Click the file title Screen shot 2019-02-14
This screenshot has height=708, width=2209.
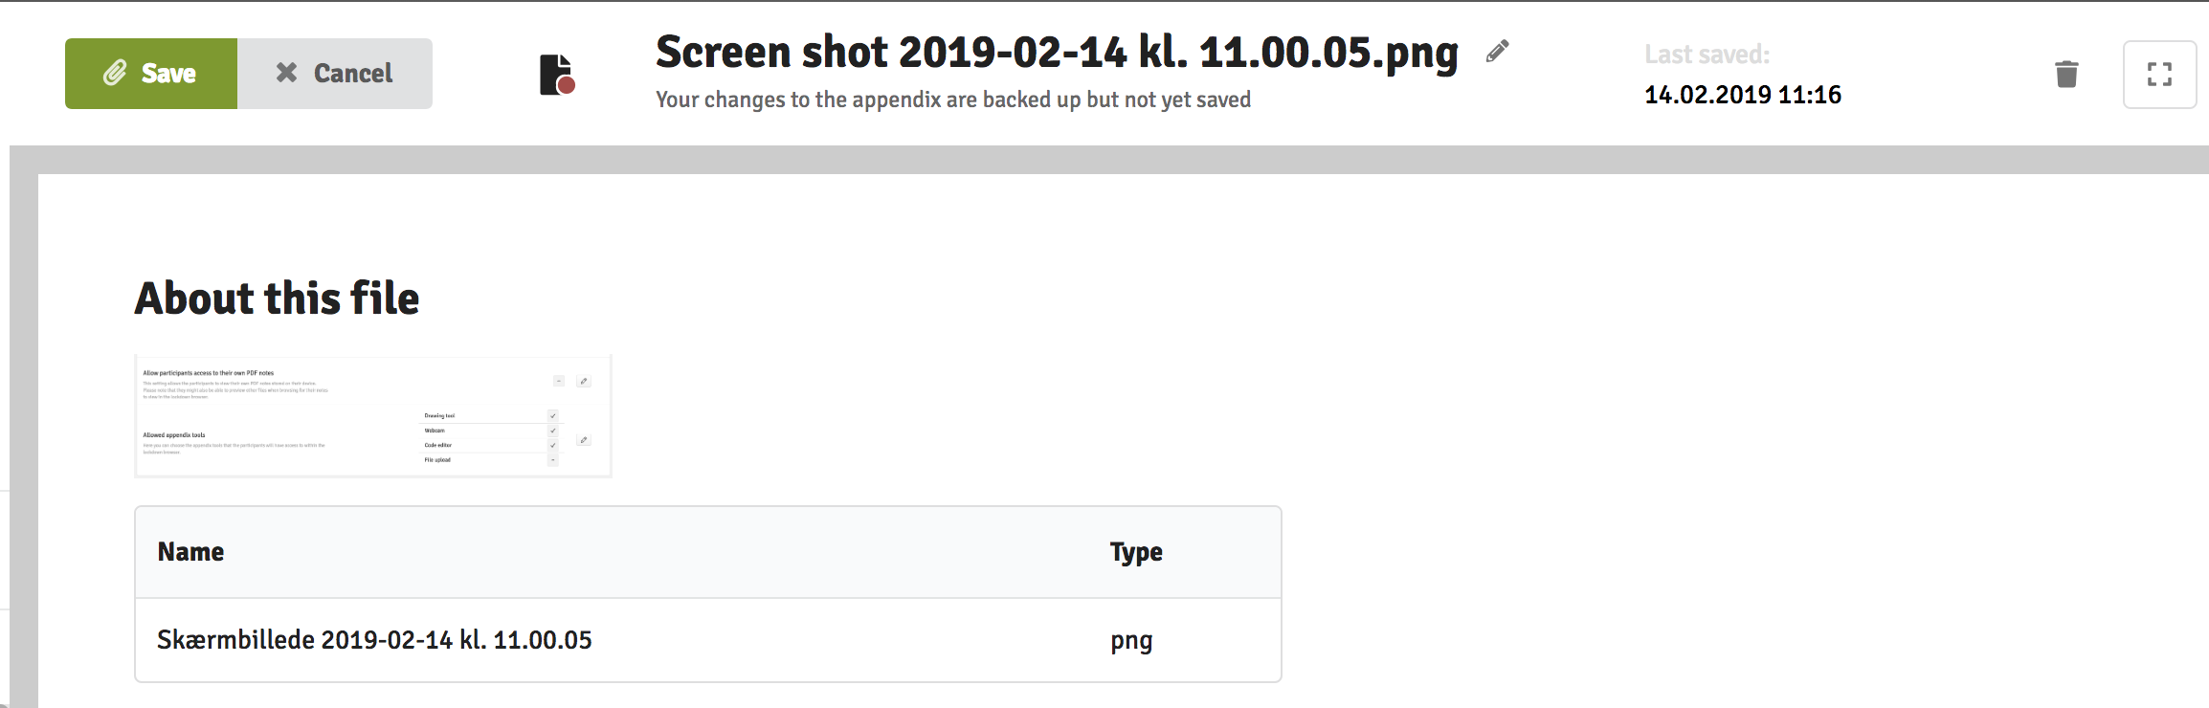tap(1057, 52)
